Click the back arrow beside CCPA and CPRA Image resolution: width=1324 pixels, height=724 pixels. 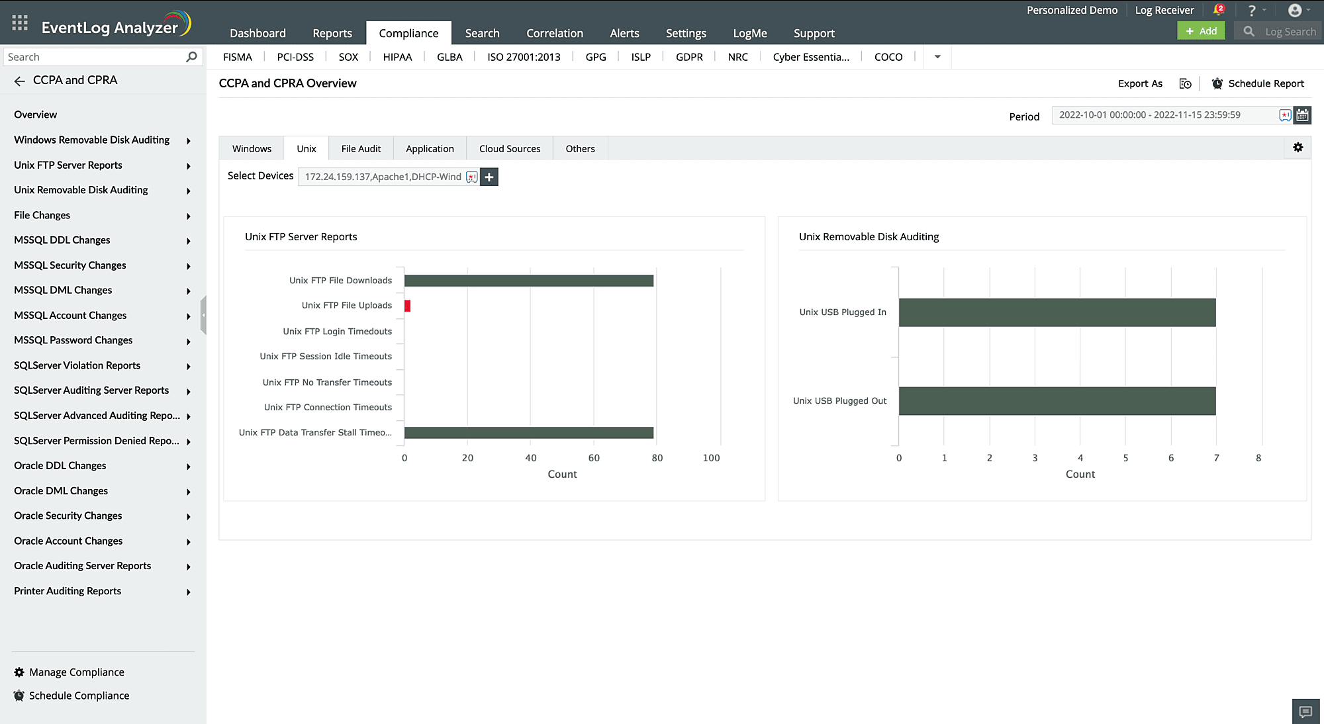[19, 81]
